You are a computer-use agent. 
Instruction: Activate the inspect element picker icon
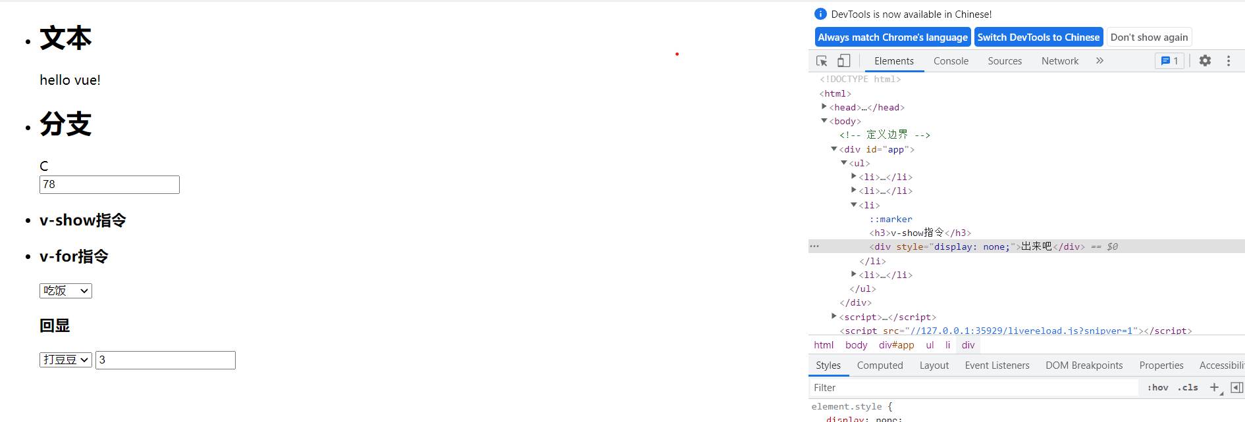pyautogui.click(x=822, y=61)
